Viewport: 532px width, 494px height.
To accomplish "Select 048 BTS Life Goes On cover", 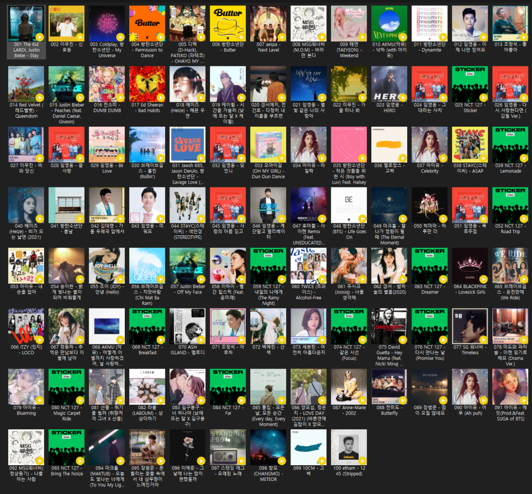I will pyautogui.click(x=349, y=205).
